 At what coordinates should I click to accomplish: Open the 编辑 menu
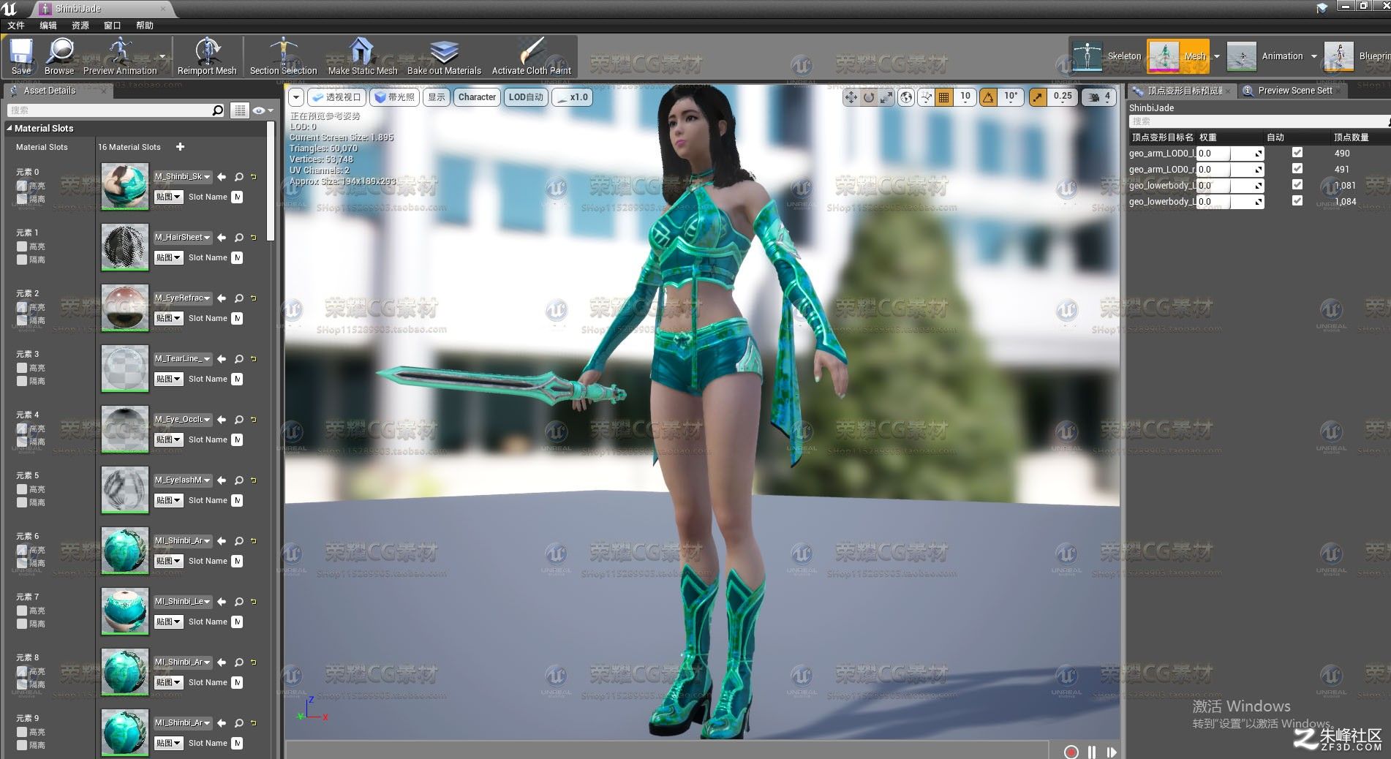pos(48,25)
